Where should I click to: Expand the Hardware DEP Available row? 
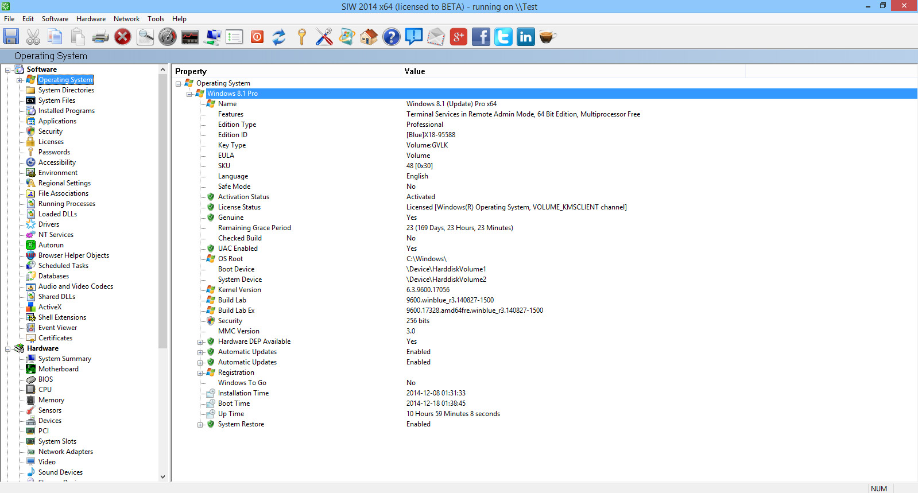point(200,342)
